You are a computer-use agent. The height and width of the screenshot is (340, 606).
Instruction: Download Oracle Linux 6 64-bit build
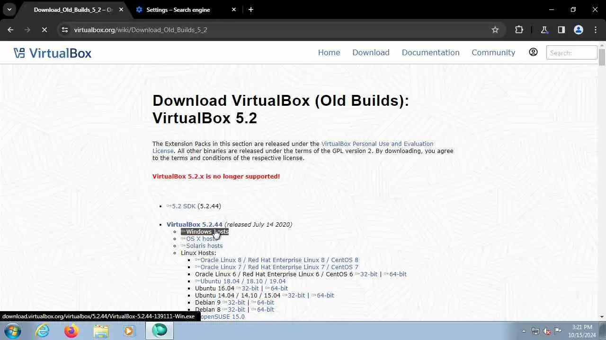(x=395, y=274)
